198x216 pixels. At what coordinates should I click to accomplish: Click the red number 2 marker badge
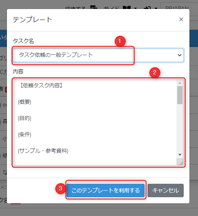click(155, 72)
